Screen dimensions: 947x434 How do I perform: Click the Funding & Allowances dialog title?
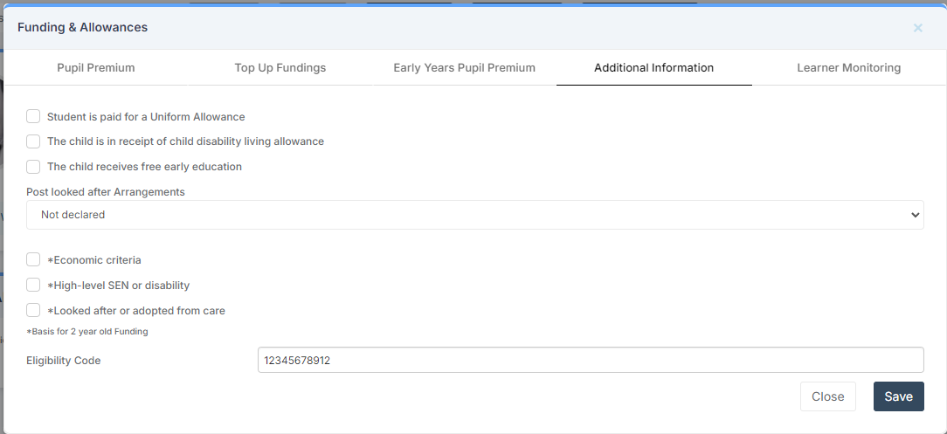(82, 28)
